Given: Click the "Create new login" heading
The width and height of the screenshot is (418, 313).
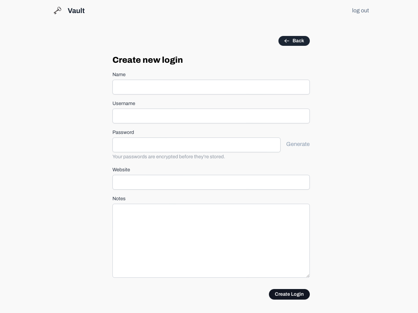Looking at the screenshot, I should tap(148, 60).
